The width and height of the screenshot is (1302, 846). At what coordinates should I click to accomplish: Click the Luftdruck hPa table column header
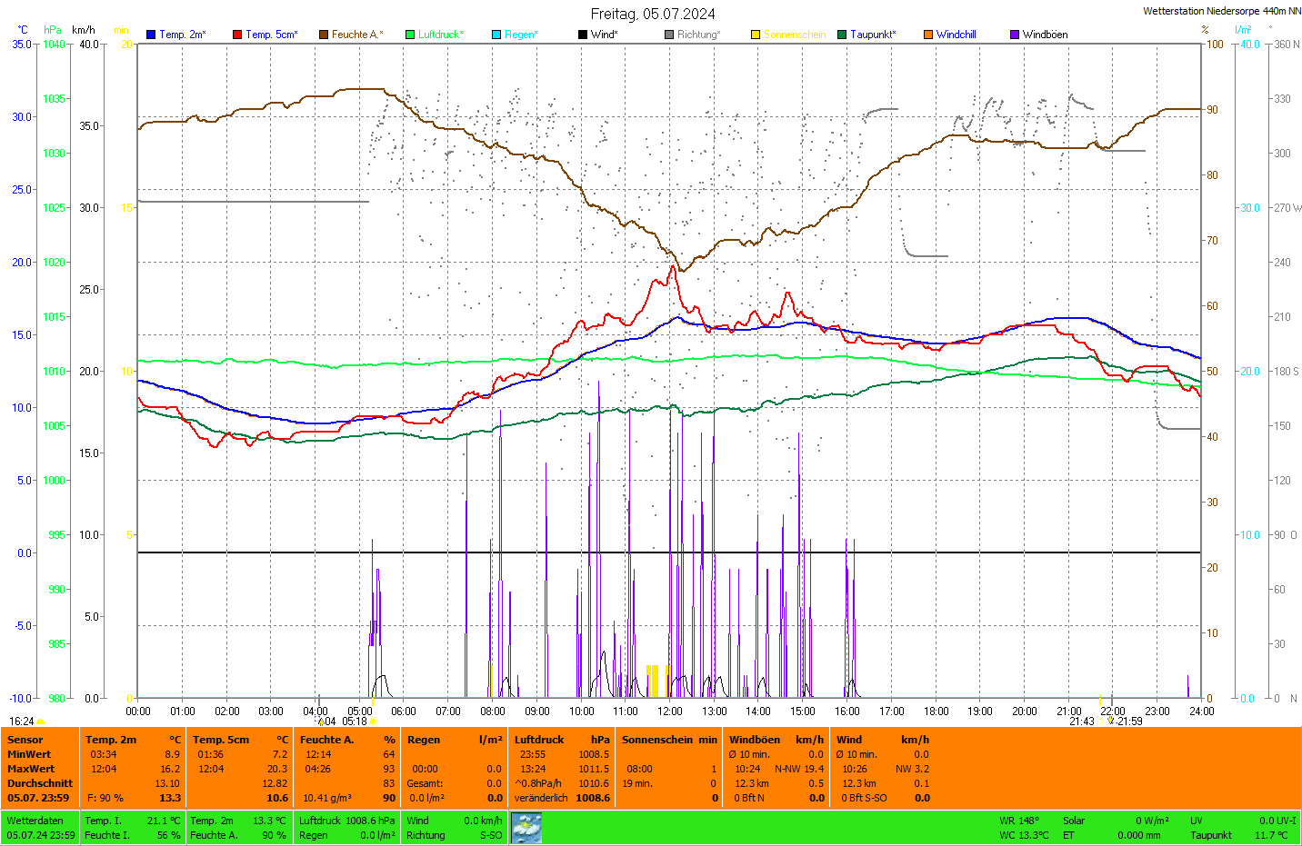tap(562, 740)
